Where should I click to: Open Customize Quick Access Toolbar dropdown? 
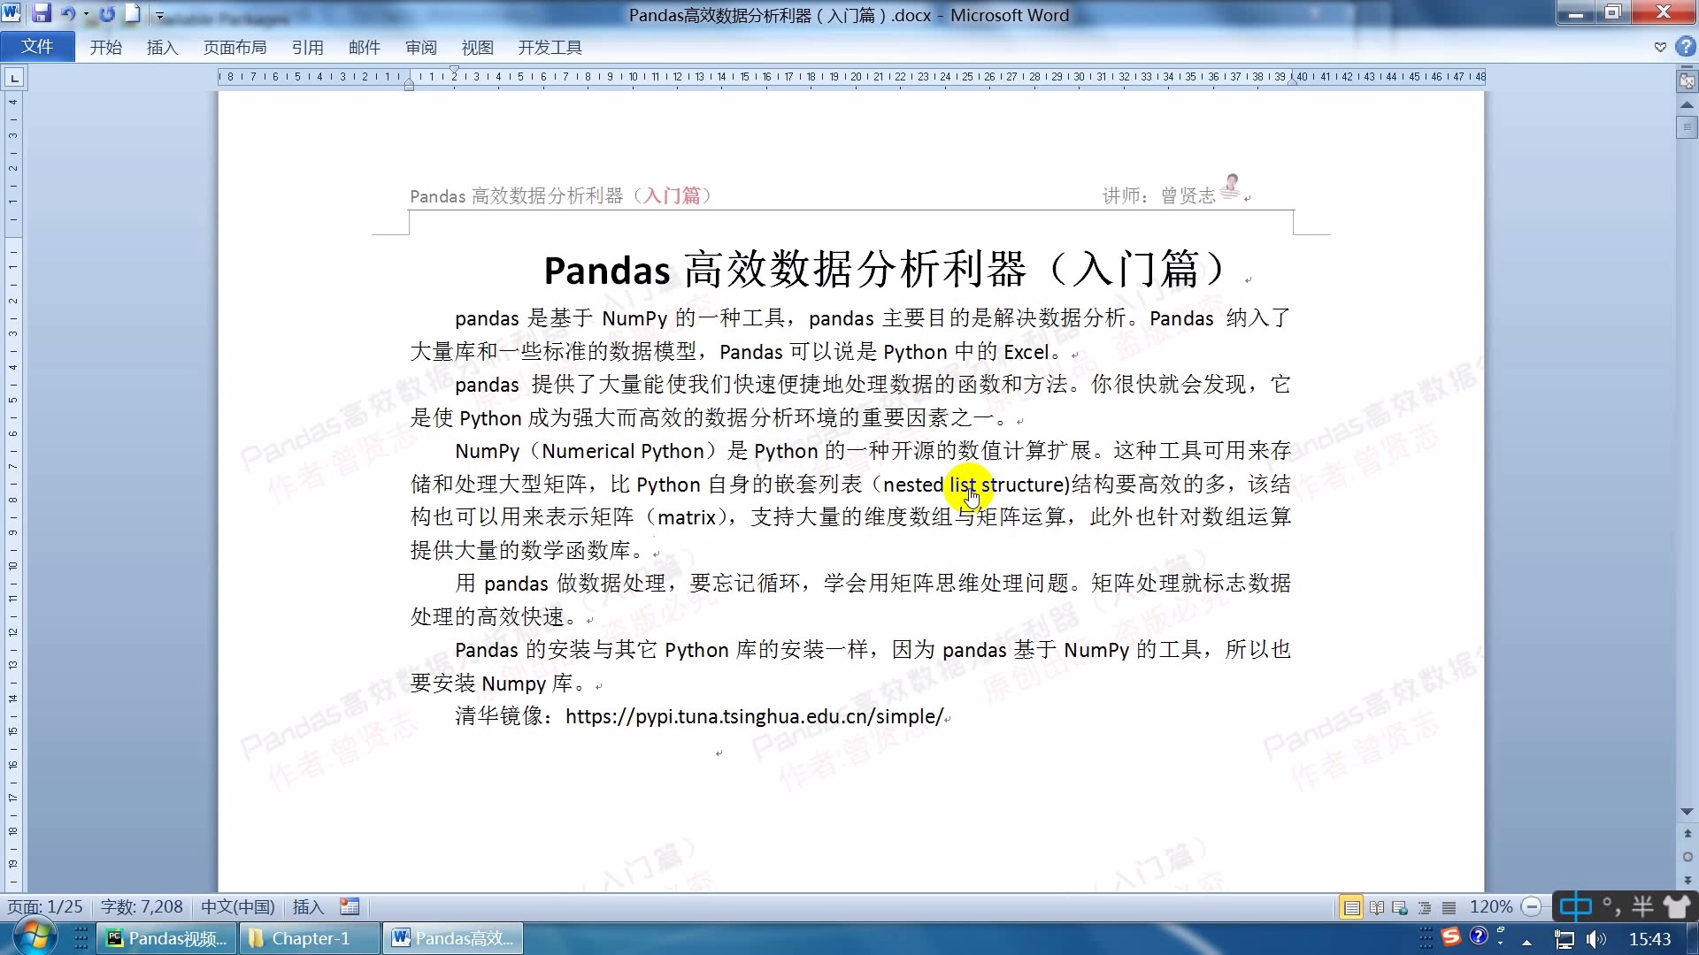159,16
